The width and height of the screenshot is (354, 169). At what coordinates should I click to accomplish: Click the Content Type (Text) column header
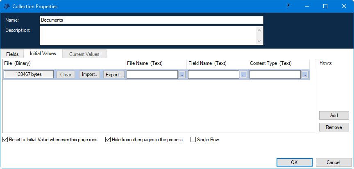(279, 64)
